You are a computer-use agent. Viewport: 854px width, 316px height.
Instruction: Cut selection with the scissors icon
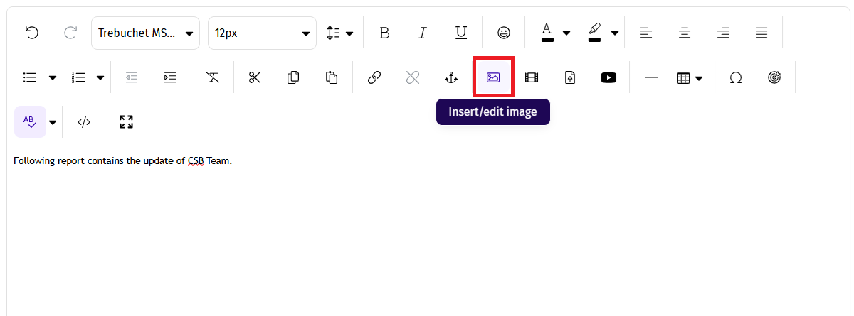(255, 77)
